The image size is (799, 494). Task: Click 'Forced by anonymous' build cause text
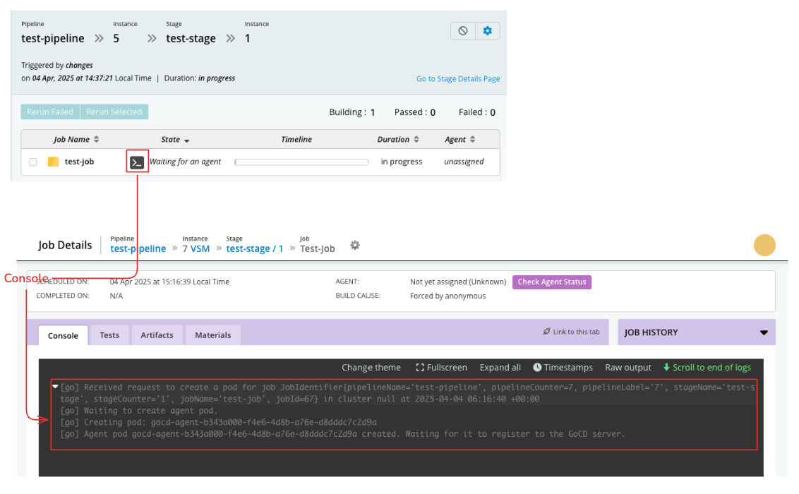[x=448, y=296]
